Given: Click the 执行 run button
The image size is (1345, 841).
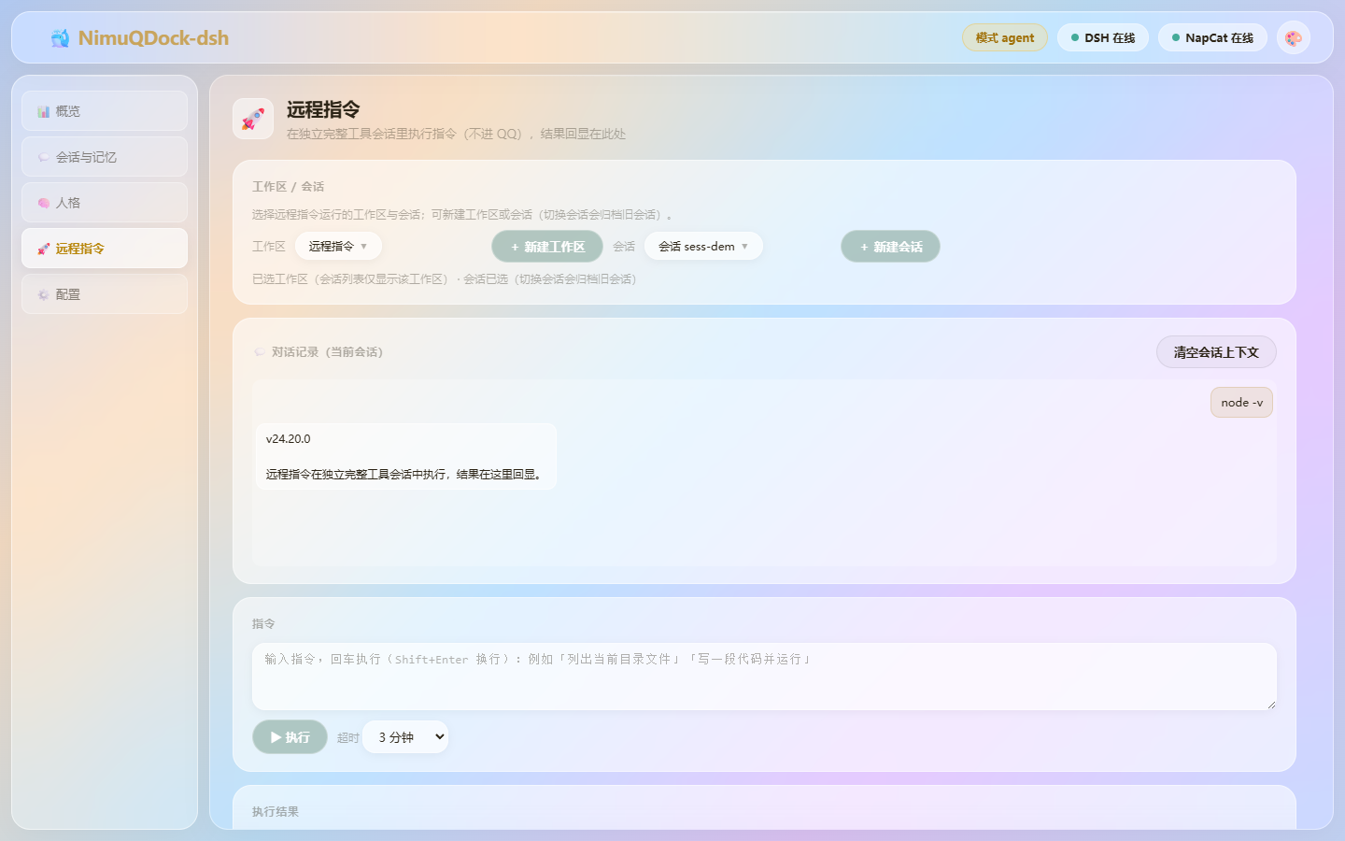Looking at the screenshot, I should coord(290,737).
